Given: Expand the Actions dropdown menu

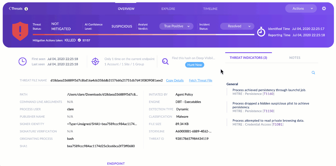Looking at the screenshot, I should point(301,8).
